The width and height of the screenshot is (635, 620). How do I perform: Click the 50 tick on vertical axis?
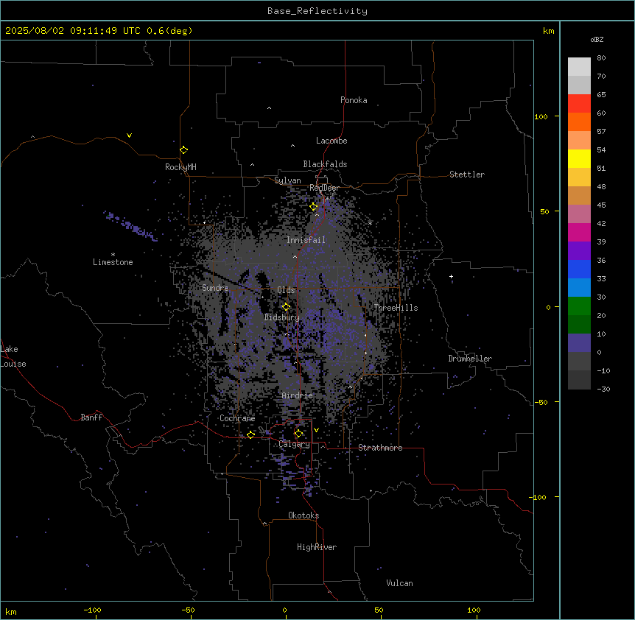point(544,211)
